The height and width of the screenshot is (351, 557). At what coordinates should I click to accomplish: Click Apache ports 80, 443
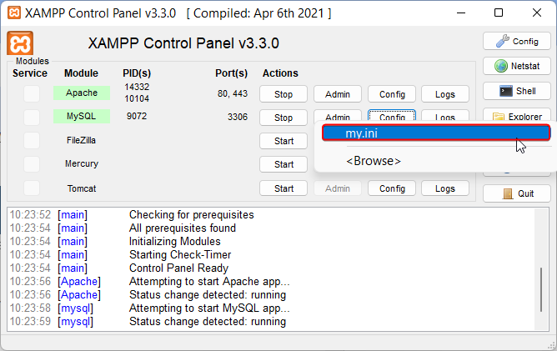pyautogui.click(x=233, y=93)
